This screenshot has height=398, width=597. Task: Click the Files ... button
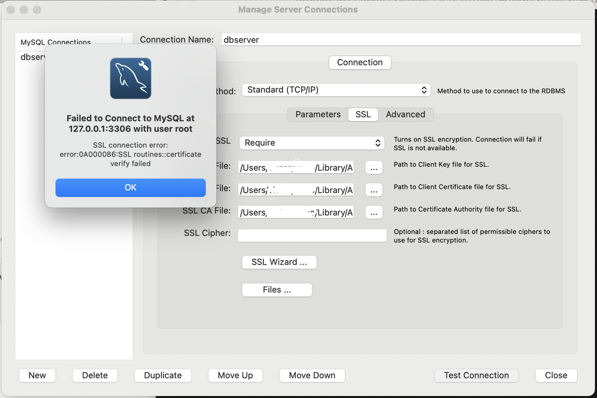277,290
